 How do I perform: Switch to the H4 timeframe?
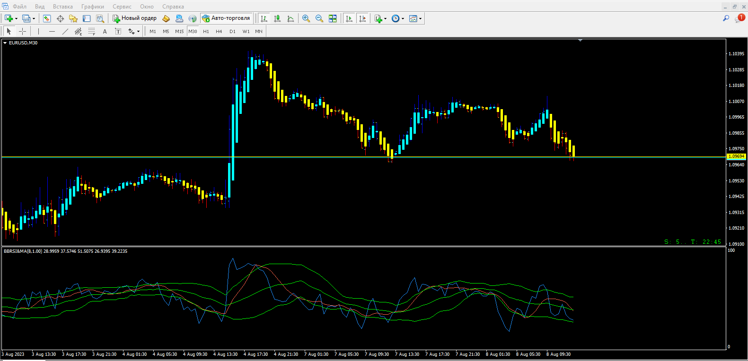(x=219, y=31)
